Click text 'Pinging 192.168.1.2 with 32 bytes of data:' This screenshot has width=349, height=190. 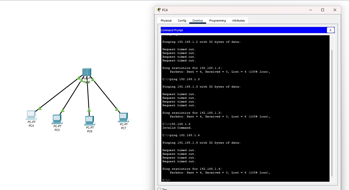[201, 42]
